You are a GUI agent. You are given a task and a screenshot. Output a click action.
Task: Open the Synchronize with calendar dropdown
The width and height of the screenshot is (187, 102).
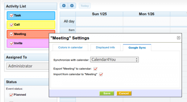(114, 60)
